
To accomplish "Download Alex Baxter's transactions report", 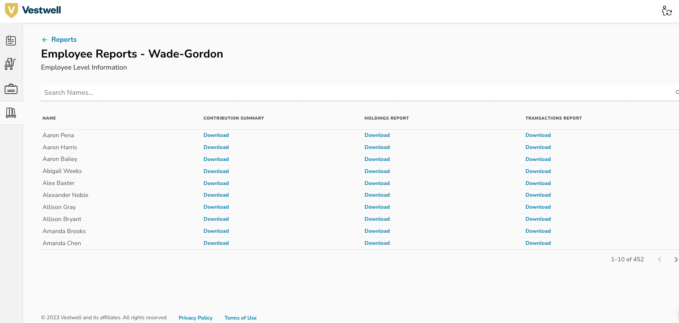I will tap(538, 183).
